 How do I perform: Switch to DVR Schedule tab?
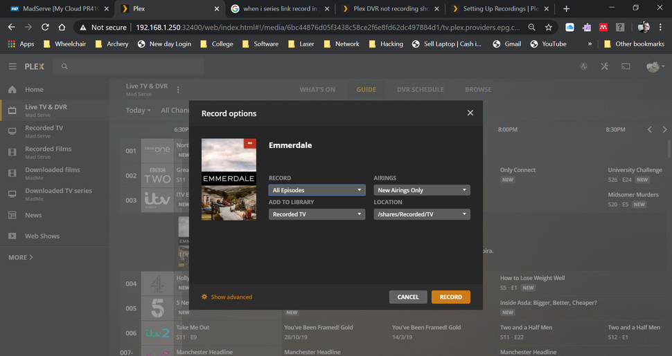(x=421, y=89)
